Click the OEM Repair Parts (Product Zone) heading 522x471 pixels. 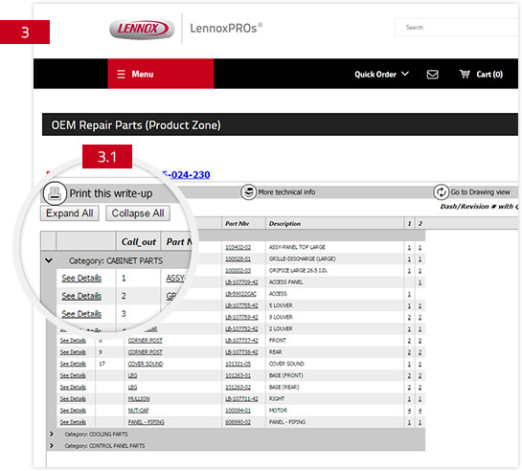click(136, 125)
